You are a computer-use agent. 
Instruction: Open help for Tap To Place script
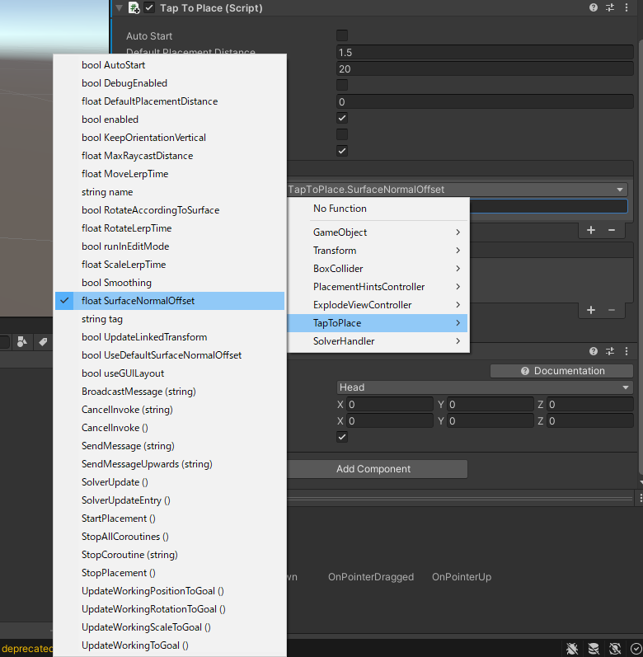pos(594,7)
